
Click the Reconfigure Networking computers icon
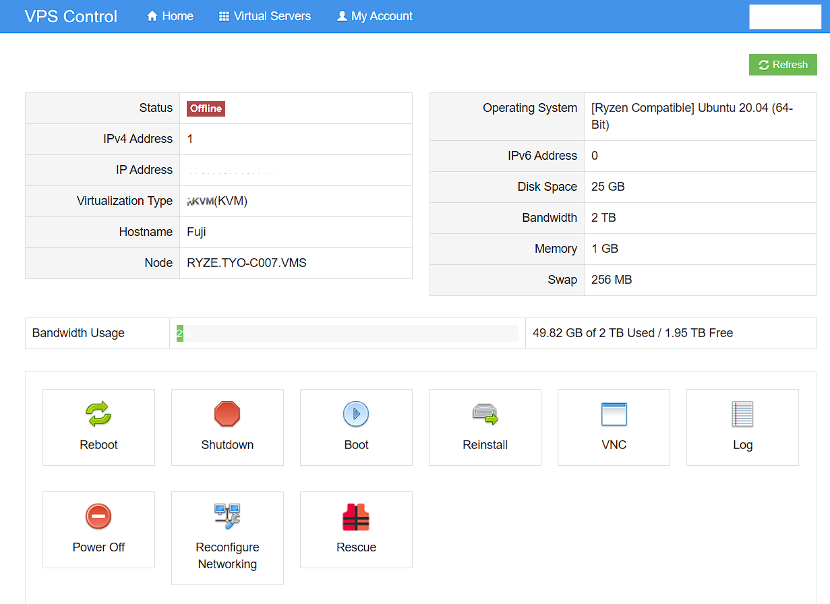pyautogui.click(x=227, y=516)
